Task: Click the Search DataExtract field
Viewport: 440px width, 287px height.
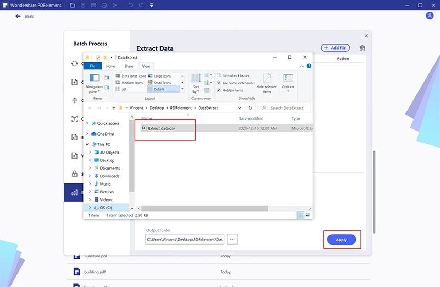Action: point(284,108)
